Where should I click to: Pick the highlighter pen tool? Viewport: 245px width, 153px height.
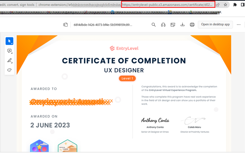10,60
